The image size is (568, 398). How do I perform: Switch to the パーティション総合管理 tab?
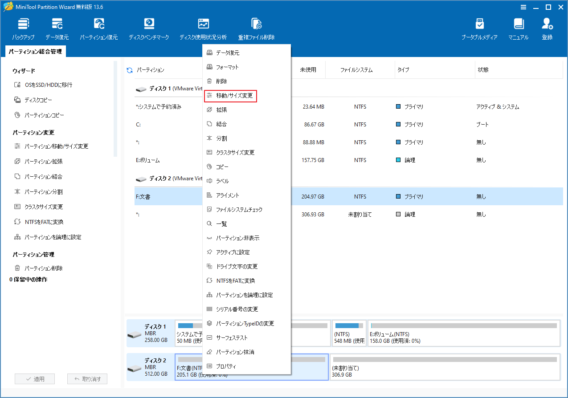(33, 51)
